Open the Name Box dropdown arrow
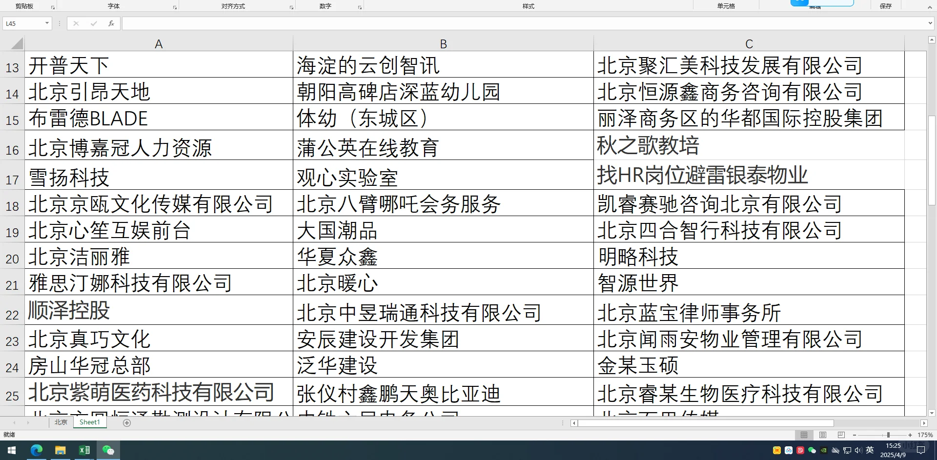Viewport: 937px width, 460px height. (47, 23)
